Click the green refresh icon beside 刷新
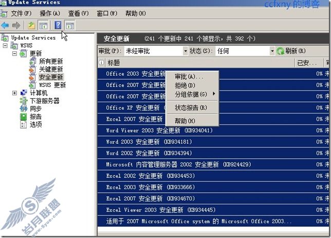The width and height of the screenshot is (331, 238). click(x=280, y=51)
